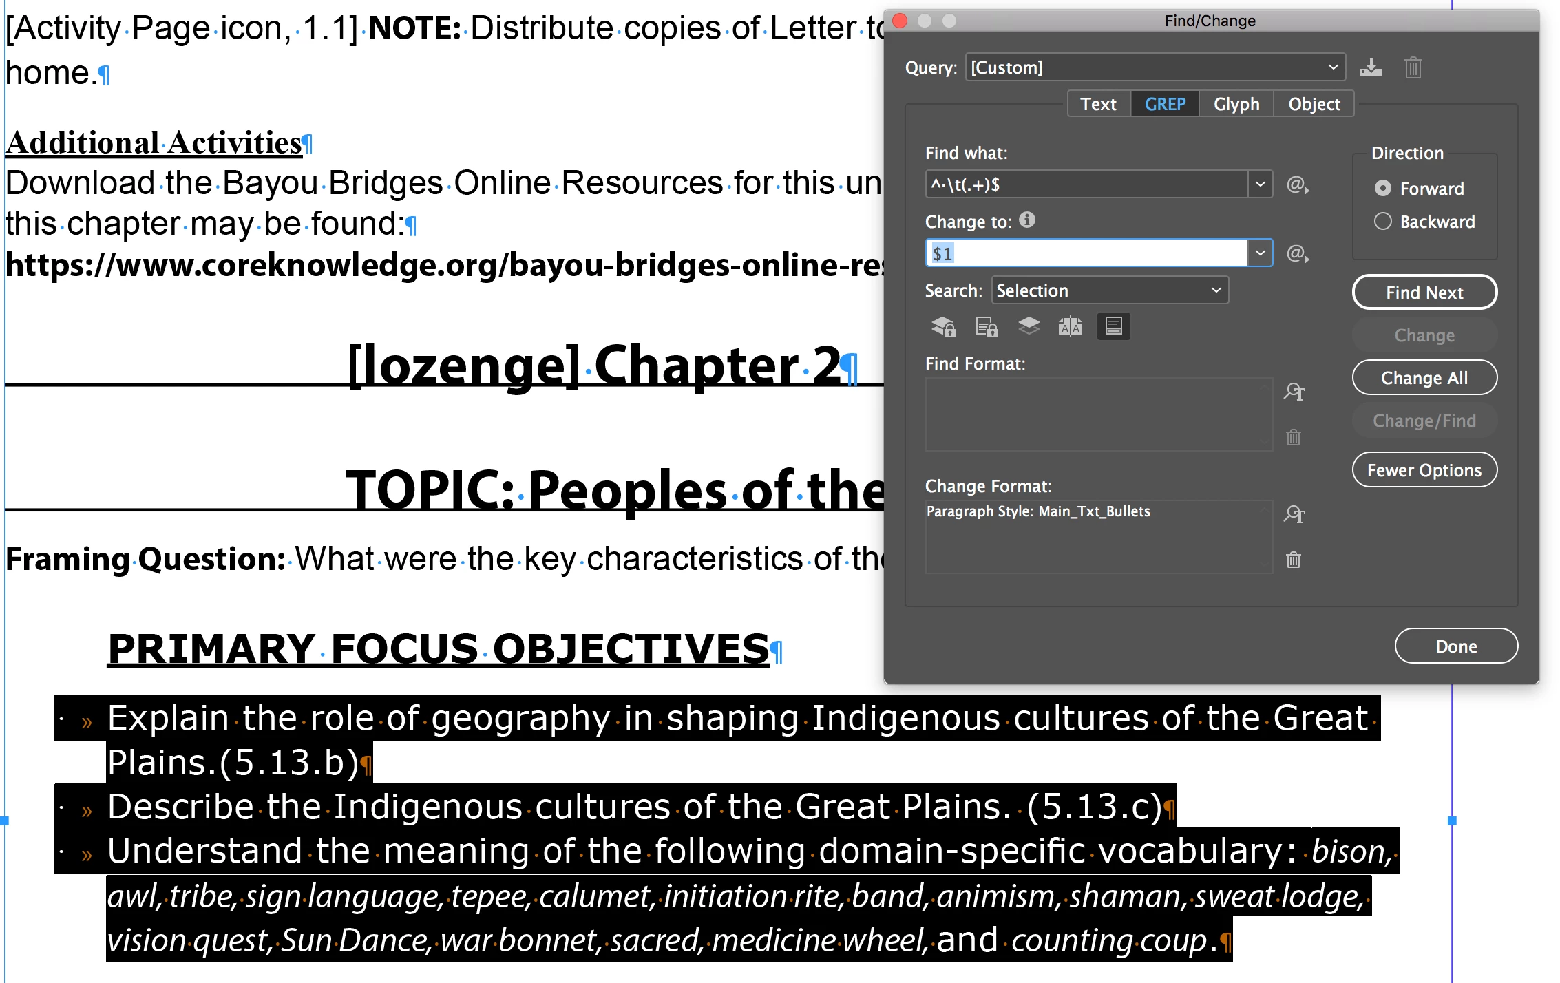The height and width of the screenshot is (983, 1560).
Task: Click the Change All button
Action: [1424, 378]
